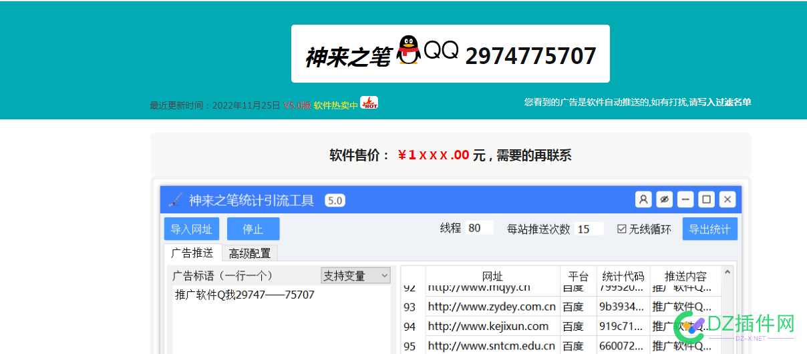Click the QQ number 2974775707 banner
Screen dimensions: 807x354
pos(530,55)
